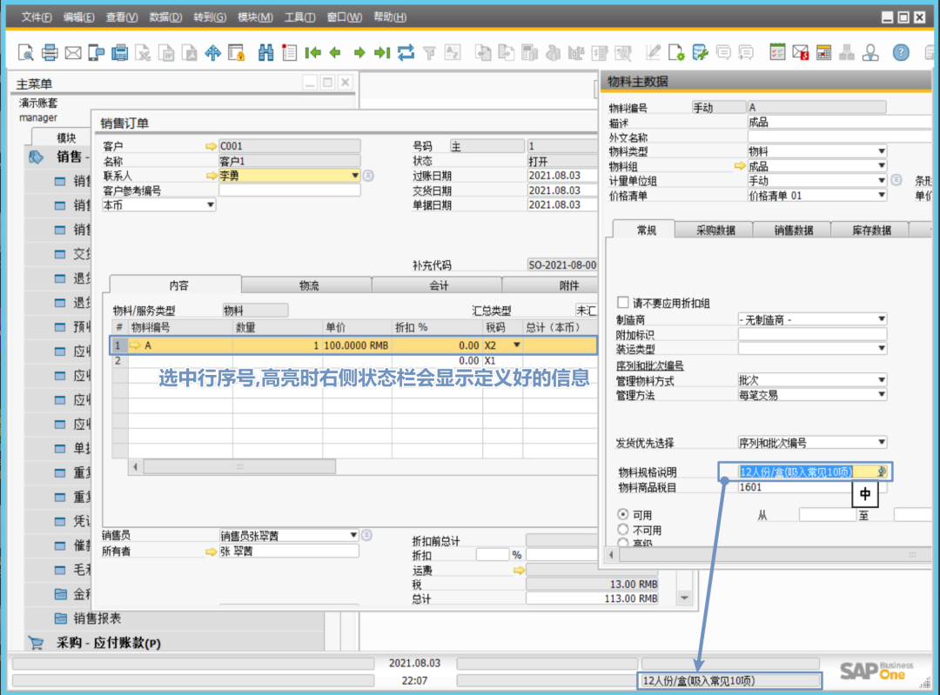This screenshot has height=695, width=940.
Task: Switch to the 库存数据 tab
Action: 871,230
